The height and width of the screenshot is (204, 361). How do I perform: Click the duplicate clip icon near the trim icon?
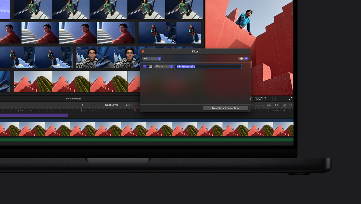285,105
